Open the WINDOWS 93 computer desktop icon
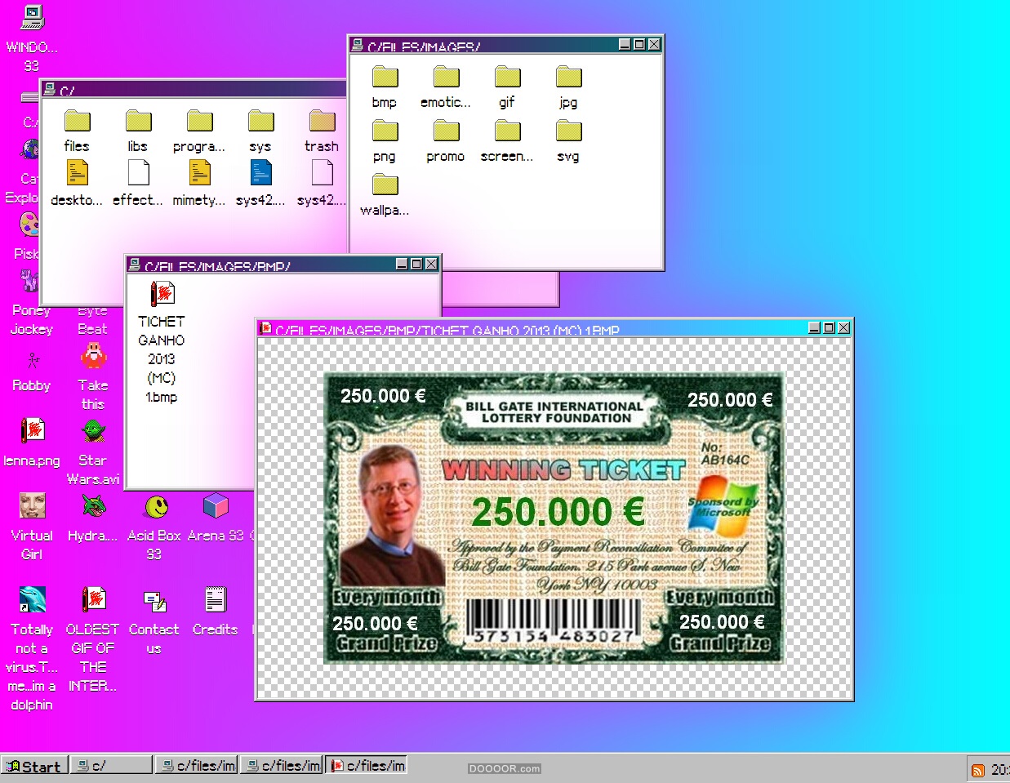 click(33, 18)
